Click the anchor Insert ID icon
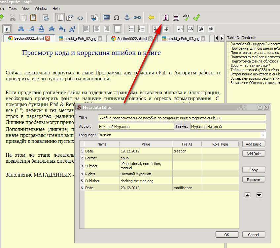The image size is (280, 248). click(127, 18)
